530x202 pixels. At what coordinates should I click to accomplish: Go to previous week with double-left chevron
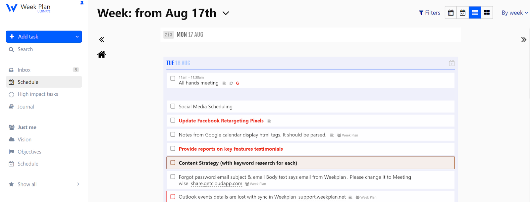(102, 40)
